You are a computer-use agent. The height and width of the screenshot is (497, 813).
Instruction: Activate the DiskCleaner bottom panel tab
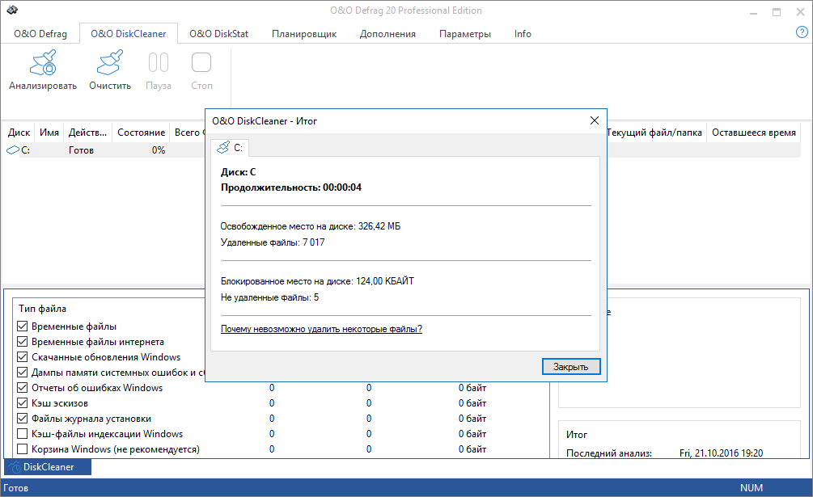(48, 467)
